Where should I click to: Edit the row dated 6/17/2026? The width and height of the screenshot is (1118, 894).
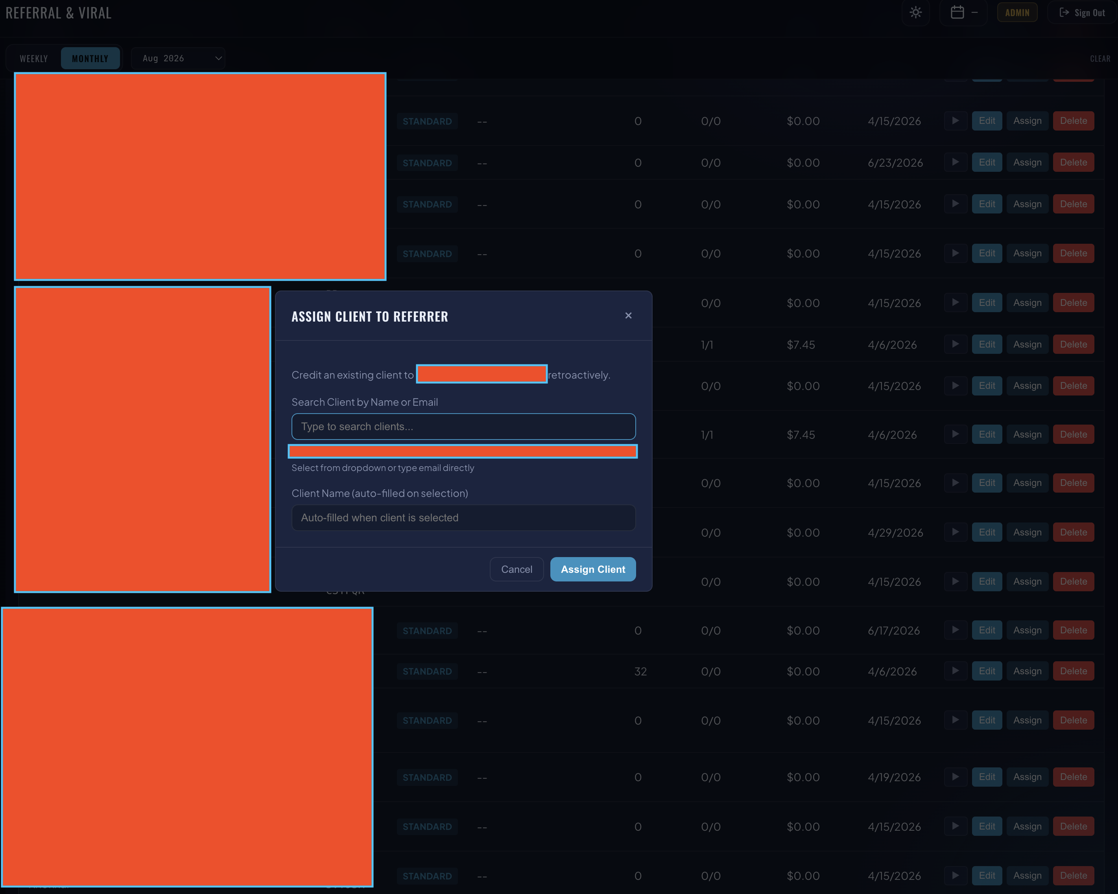(986, 630)
